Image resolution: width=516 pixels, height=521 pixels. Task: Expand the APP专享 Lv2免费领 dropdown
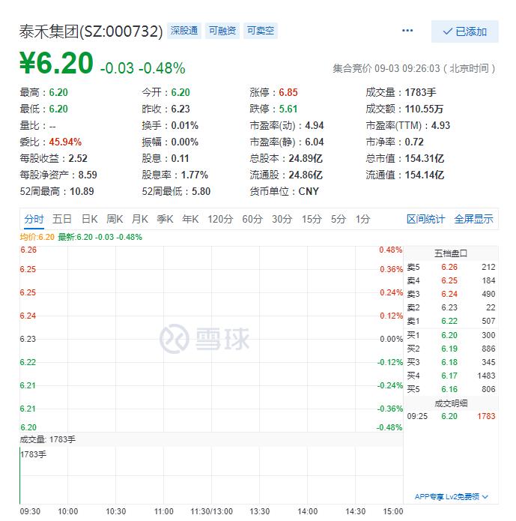click(x=452, y=497)
